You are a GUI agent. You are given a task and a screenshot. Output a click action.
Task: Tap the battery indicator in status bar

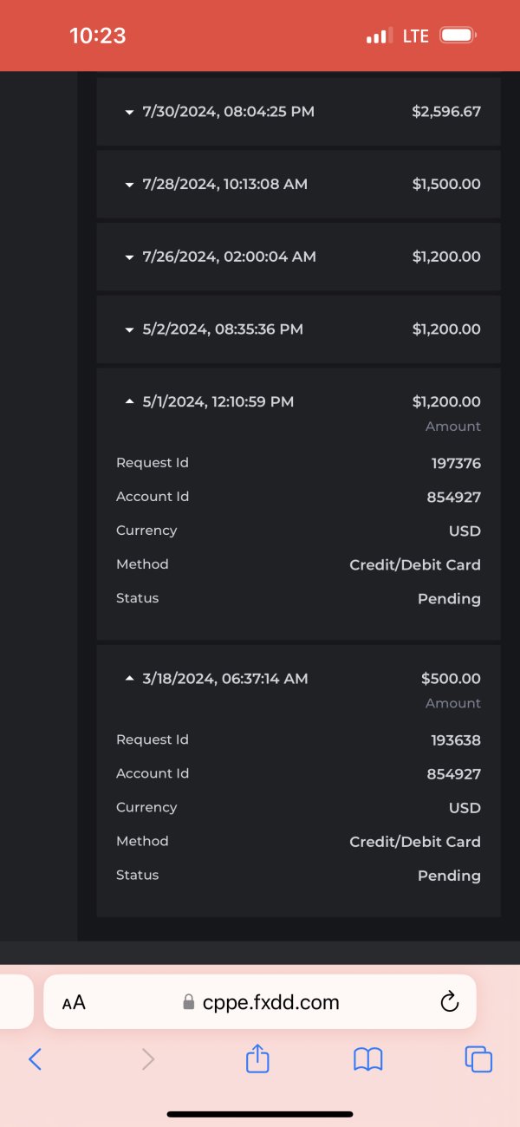[x=457, y=36]
